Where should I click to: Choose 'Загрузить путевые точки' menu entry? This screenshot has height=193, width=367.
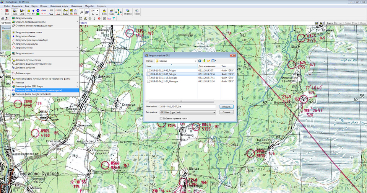pos(28,32)
